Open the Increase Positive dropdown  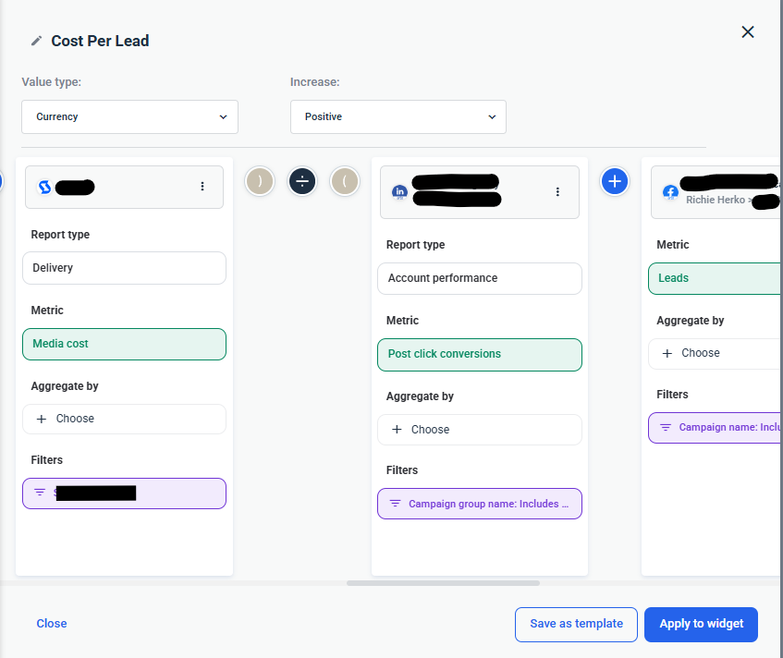(x=398, y=116)
